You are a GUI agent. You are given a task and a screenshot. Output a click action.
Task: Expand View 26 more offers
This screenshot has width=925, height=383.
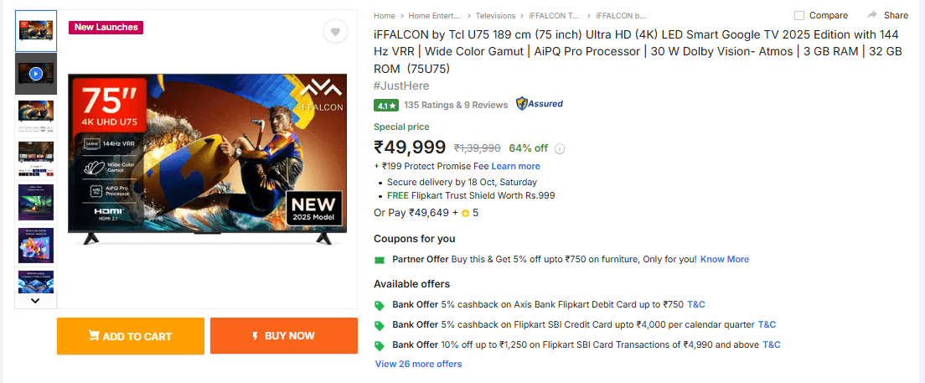click(x=418, y=364)
